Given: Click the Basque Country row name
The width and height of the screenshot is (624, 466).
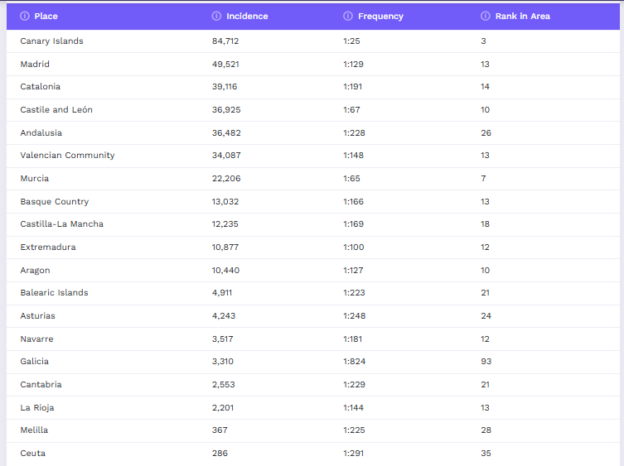Looking at the screenshot, I should pyautogui.click(x=55, y=202).
